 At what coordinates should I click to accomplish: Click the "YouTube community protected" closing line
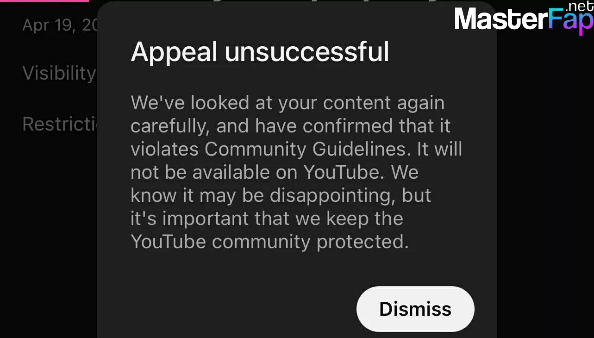click(x=269, y=242)
